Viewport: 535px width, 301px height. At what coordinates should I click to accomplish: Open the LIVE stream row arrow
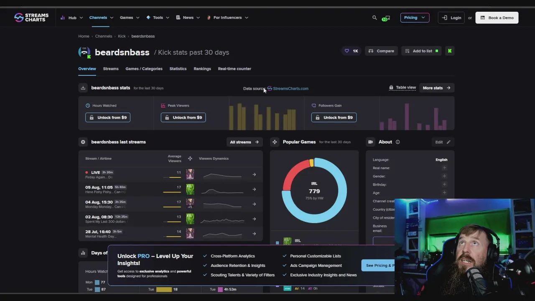254,175
